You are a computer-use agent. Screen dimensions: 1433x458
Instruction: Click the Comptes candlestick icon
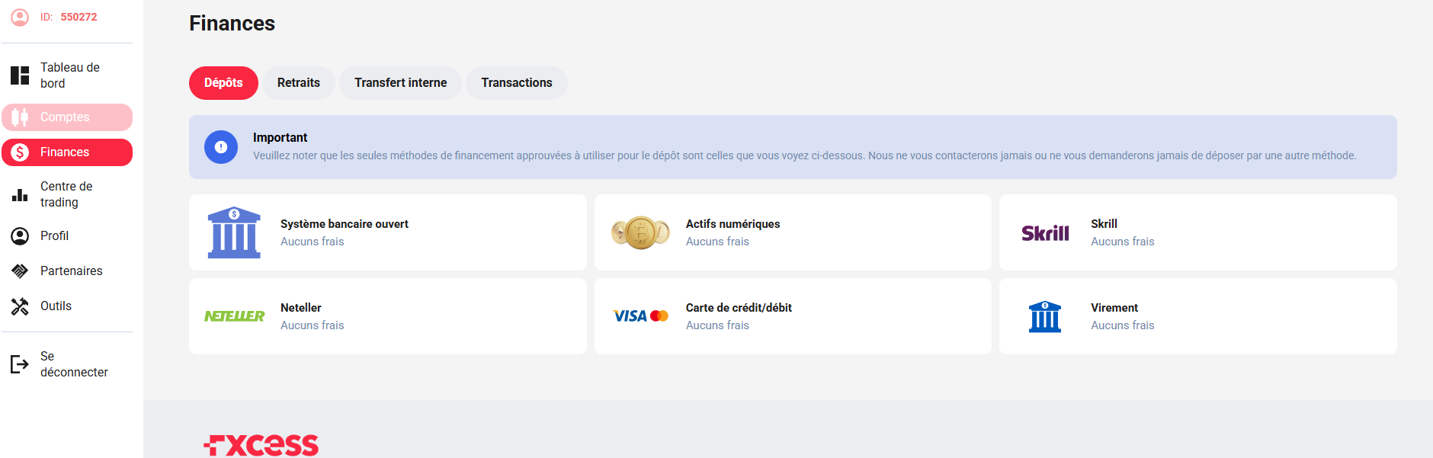click(x=20, y=117)
